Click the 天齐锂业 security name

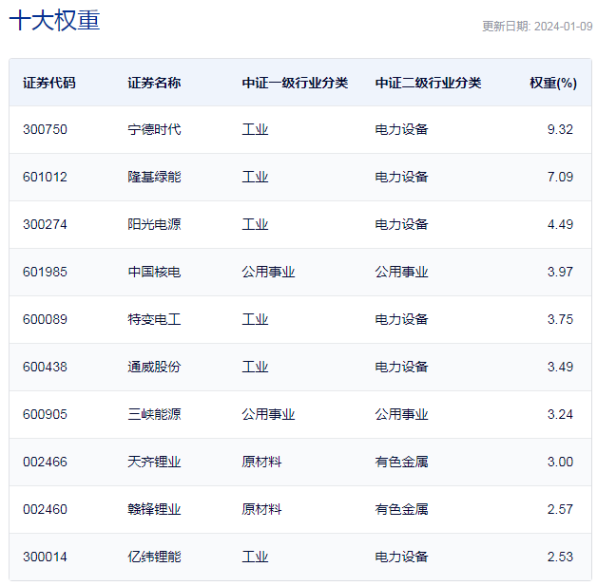coord(154,462)
